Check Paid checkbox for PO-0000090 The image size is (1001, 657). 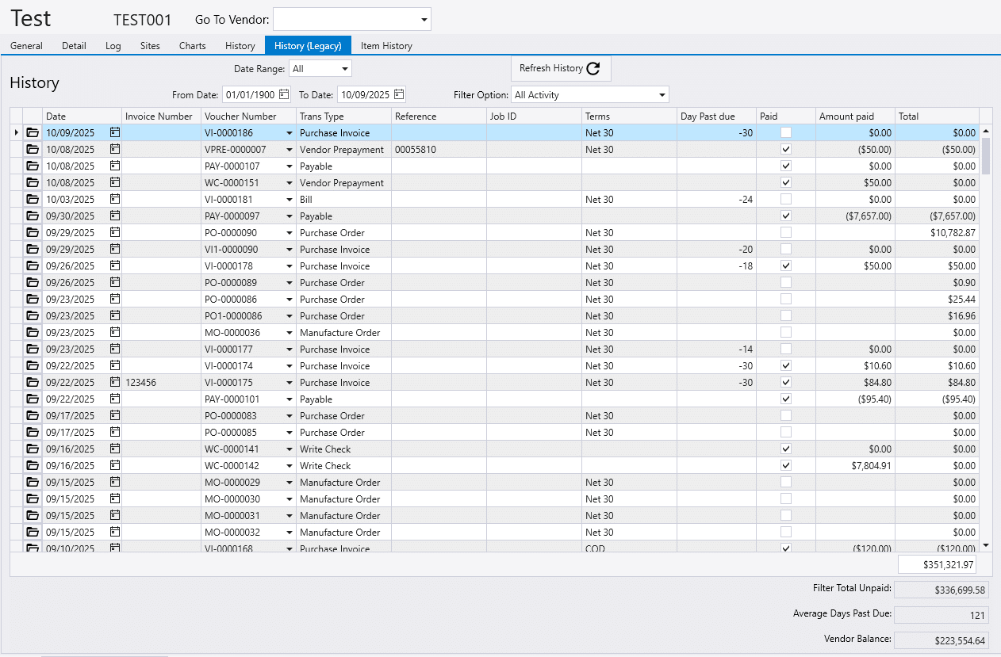tap(786, 233)
